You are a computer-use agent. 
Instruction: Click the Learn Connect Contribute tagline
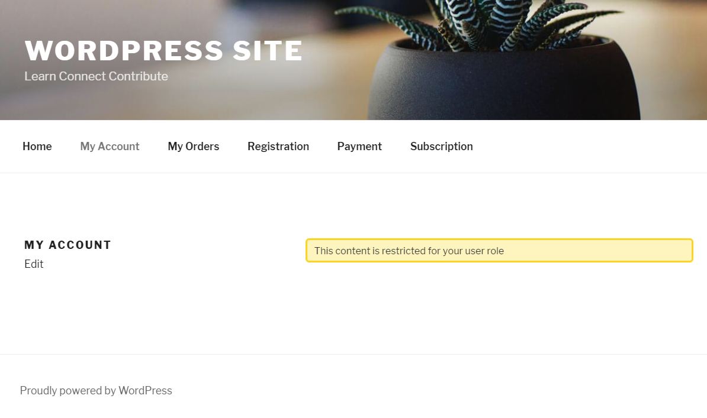[x=96, y=76]
